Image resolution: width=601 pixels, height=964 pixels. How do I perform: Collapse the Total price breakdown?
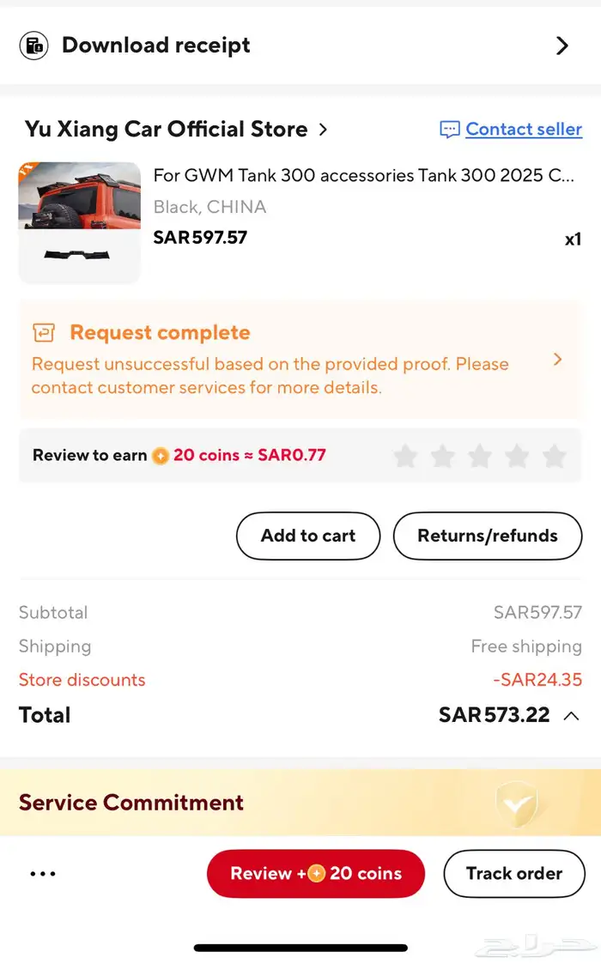click(x=571, y=716)
